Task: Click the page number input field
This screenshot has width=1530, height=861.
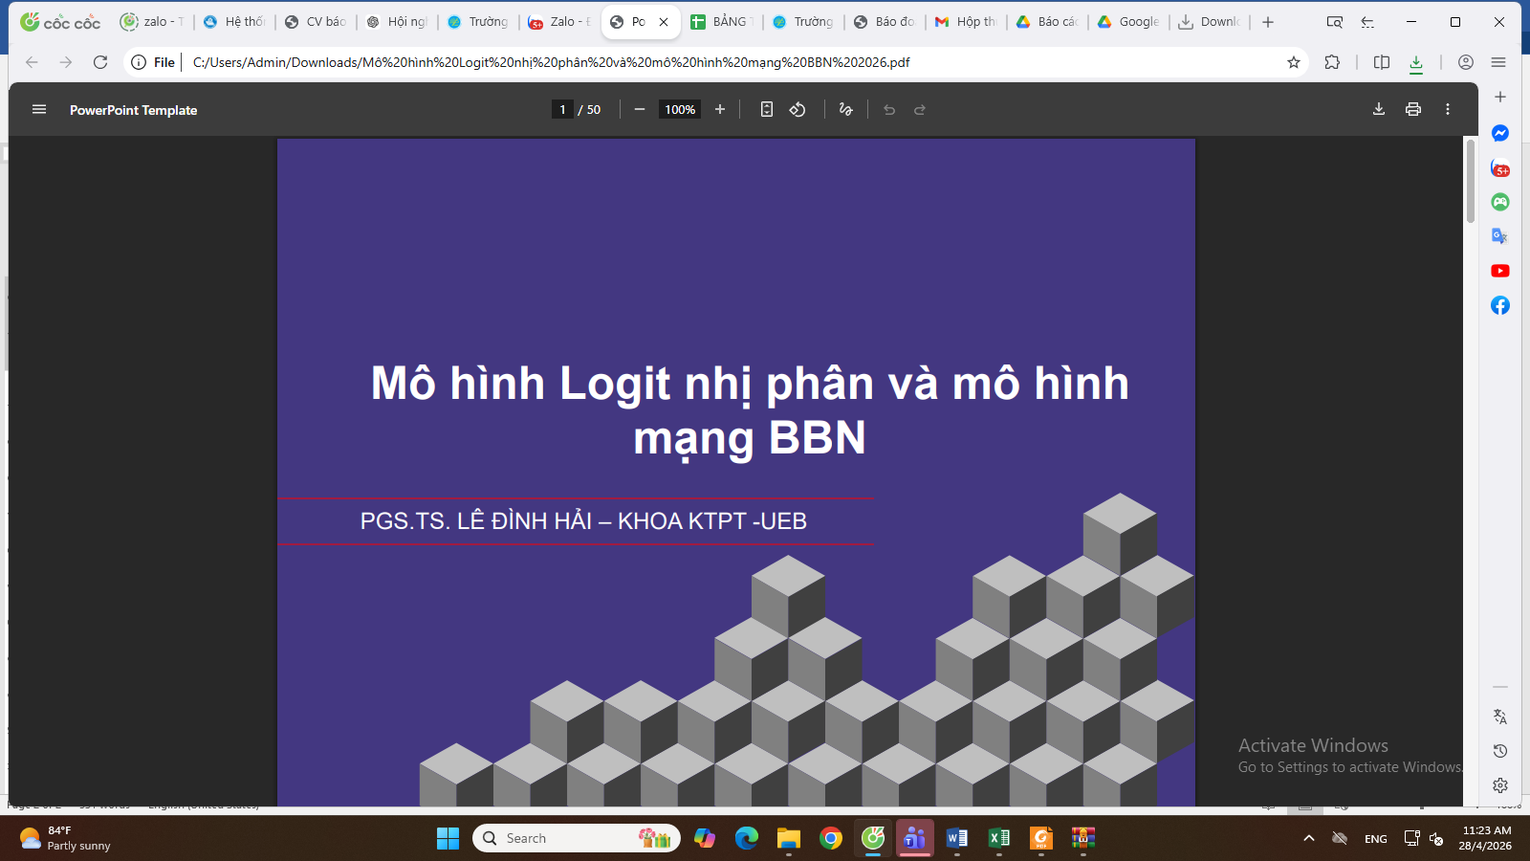Action: 562,110
